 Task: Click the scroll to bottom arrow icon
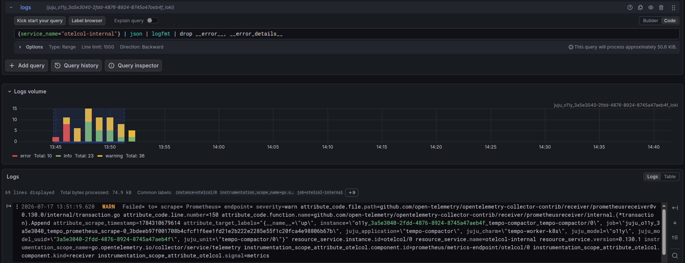[x=675, y=223]
